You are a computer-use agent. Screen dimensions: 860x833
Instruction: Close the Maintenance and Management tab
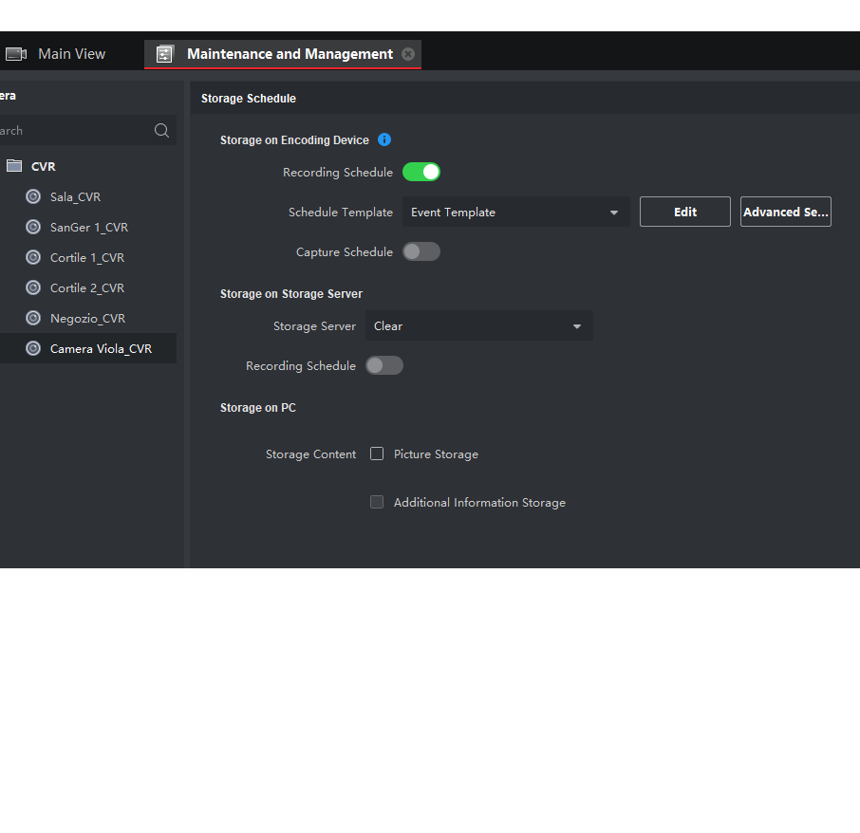click(x=408, y=54)
